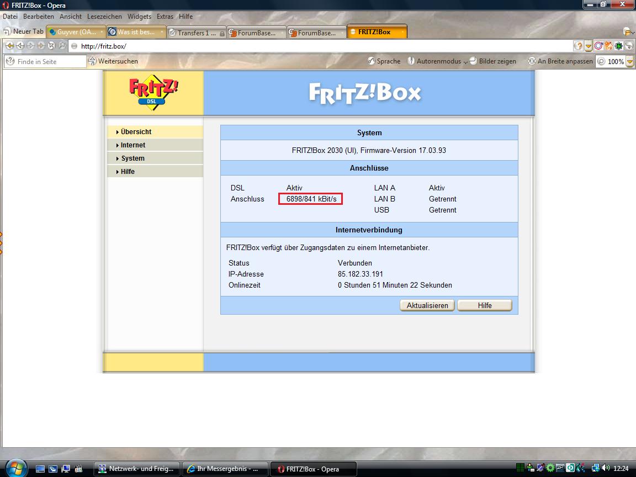
Task: Open the Datei menu
Action: [10, 17]
